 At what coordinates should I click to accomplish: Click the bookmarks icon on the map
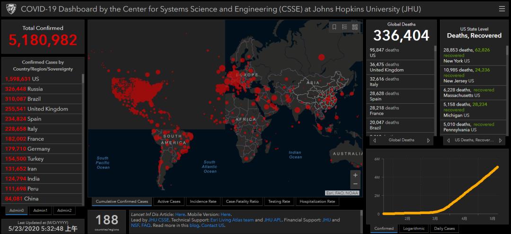334,27
